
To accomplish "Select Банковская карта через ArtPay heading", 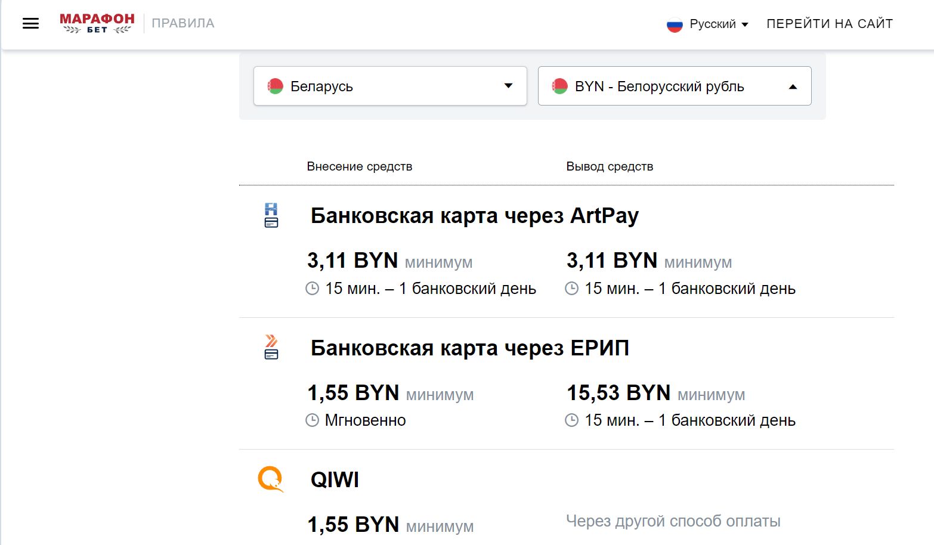I will [x=475, y=215].
